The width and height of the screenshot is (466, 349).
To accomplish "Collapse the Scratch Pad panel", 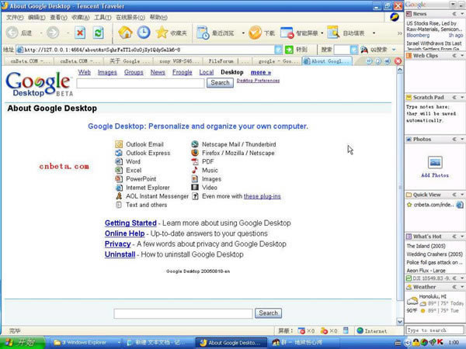I will point(454,98).
